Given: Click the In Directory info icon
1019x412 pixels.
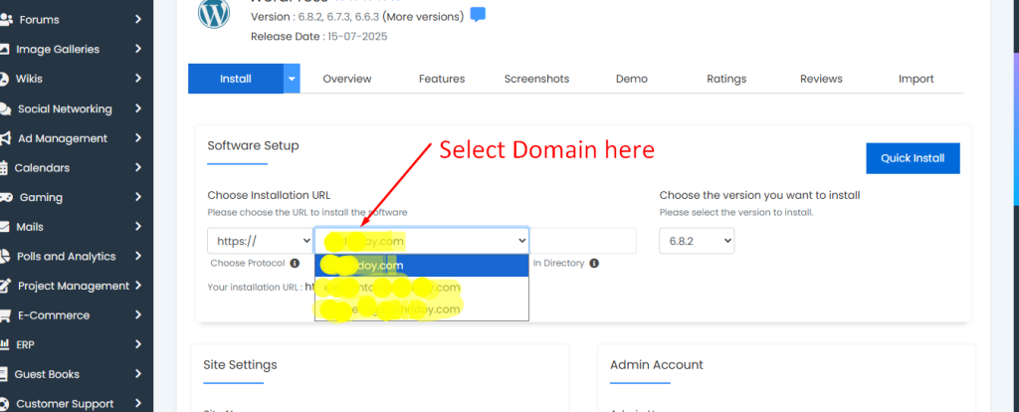Looking at the screenshot, I should tap(594, 264).
